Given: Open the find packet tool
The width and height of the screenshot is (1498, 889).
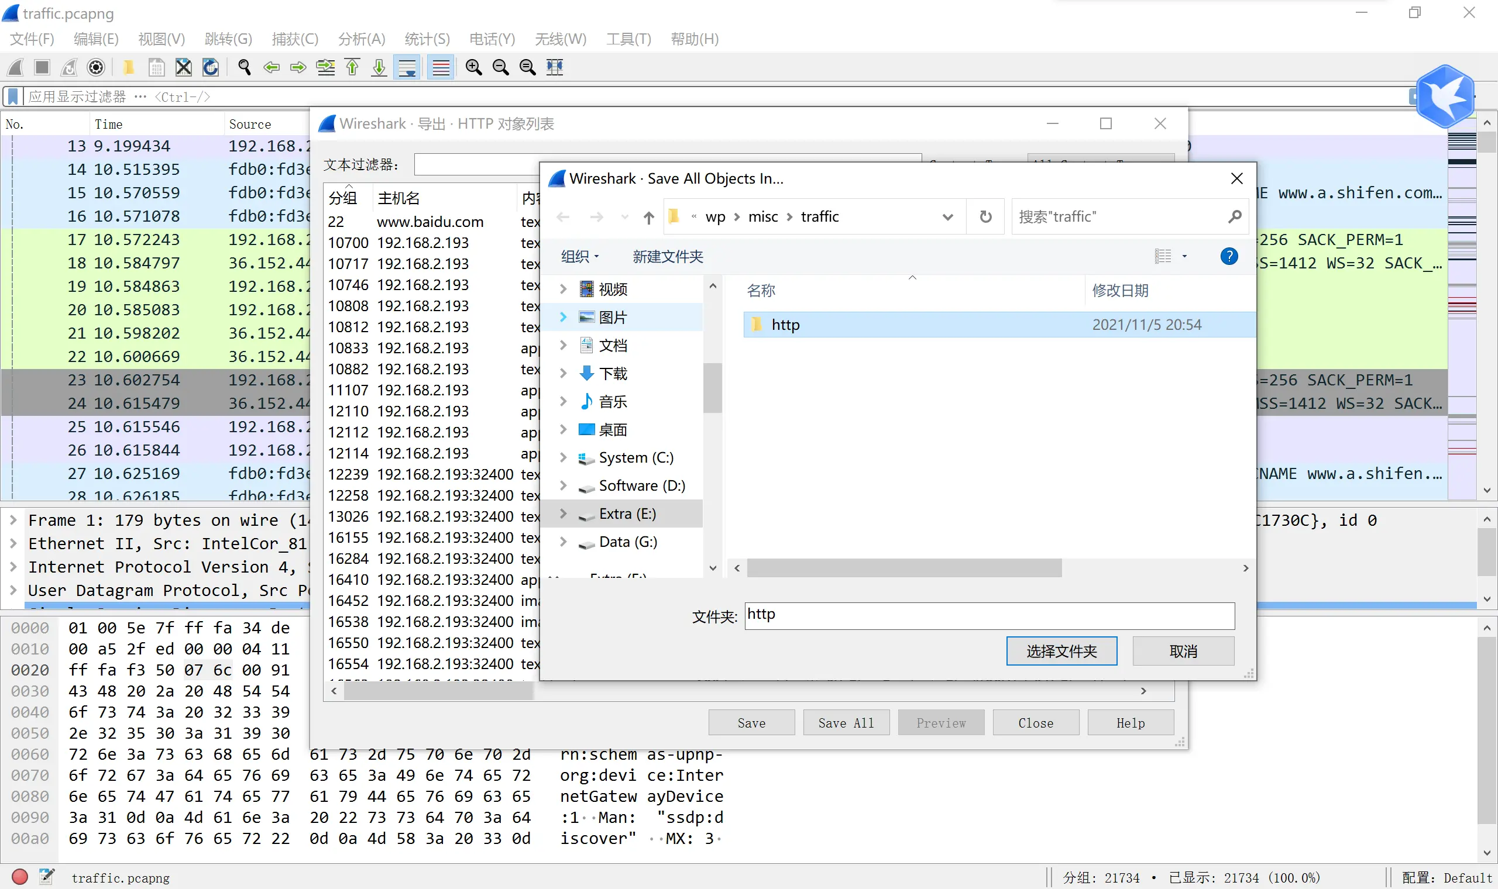Looking at the screenshot, I should 243,67.
